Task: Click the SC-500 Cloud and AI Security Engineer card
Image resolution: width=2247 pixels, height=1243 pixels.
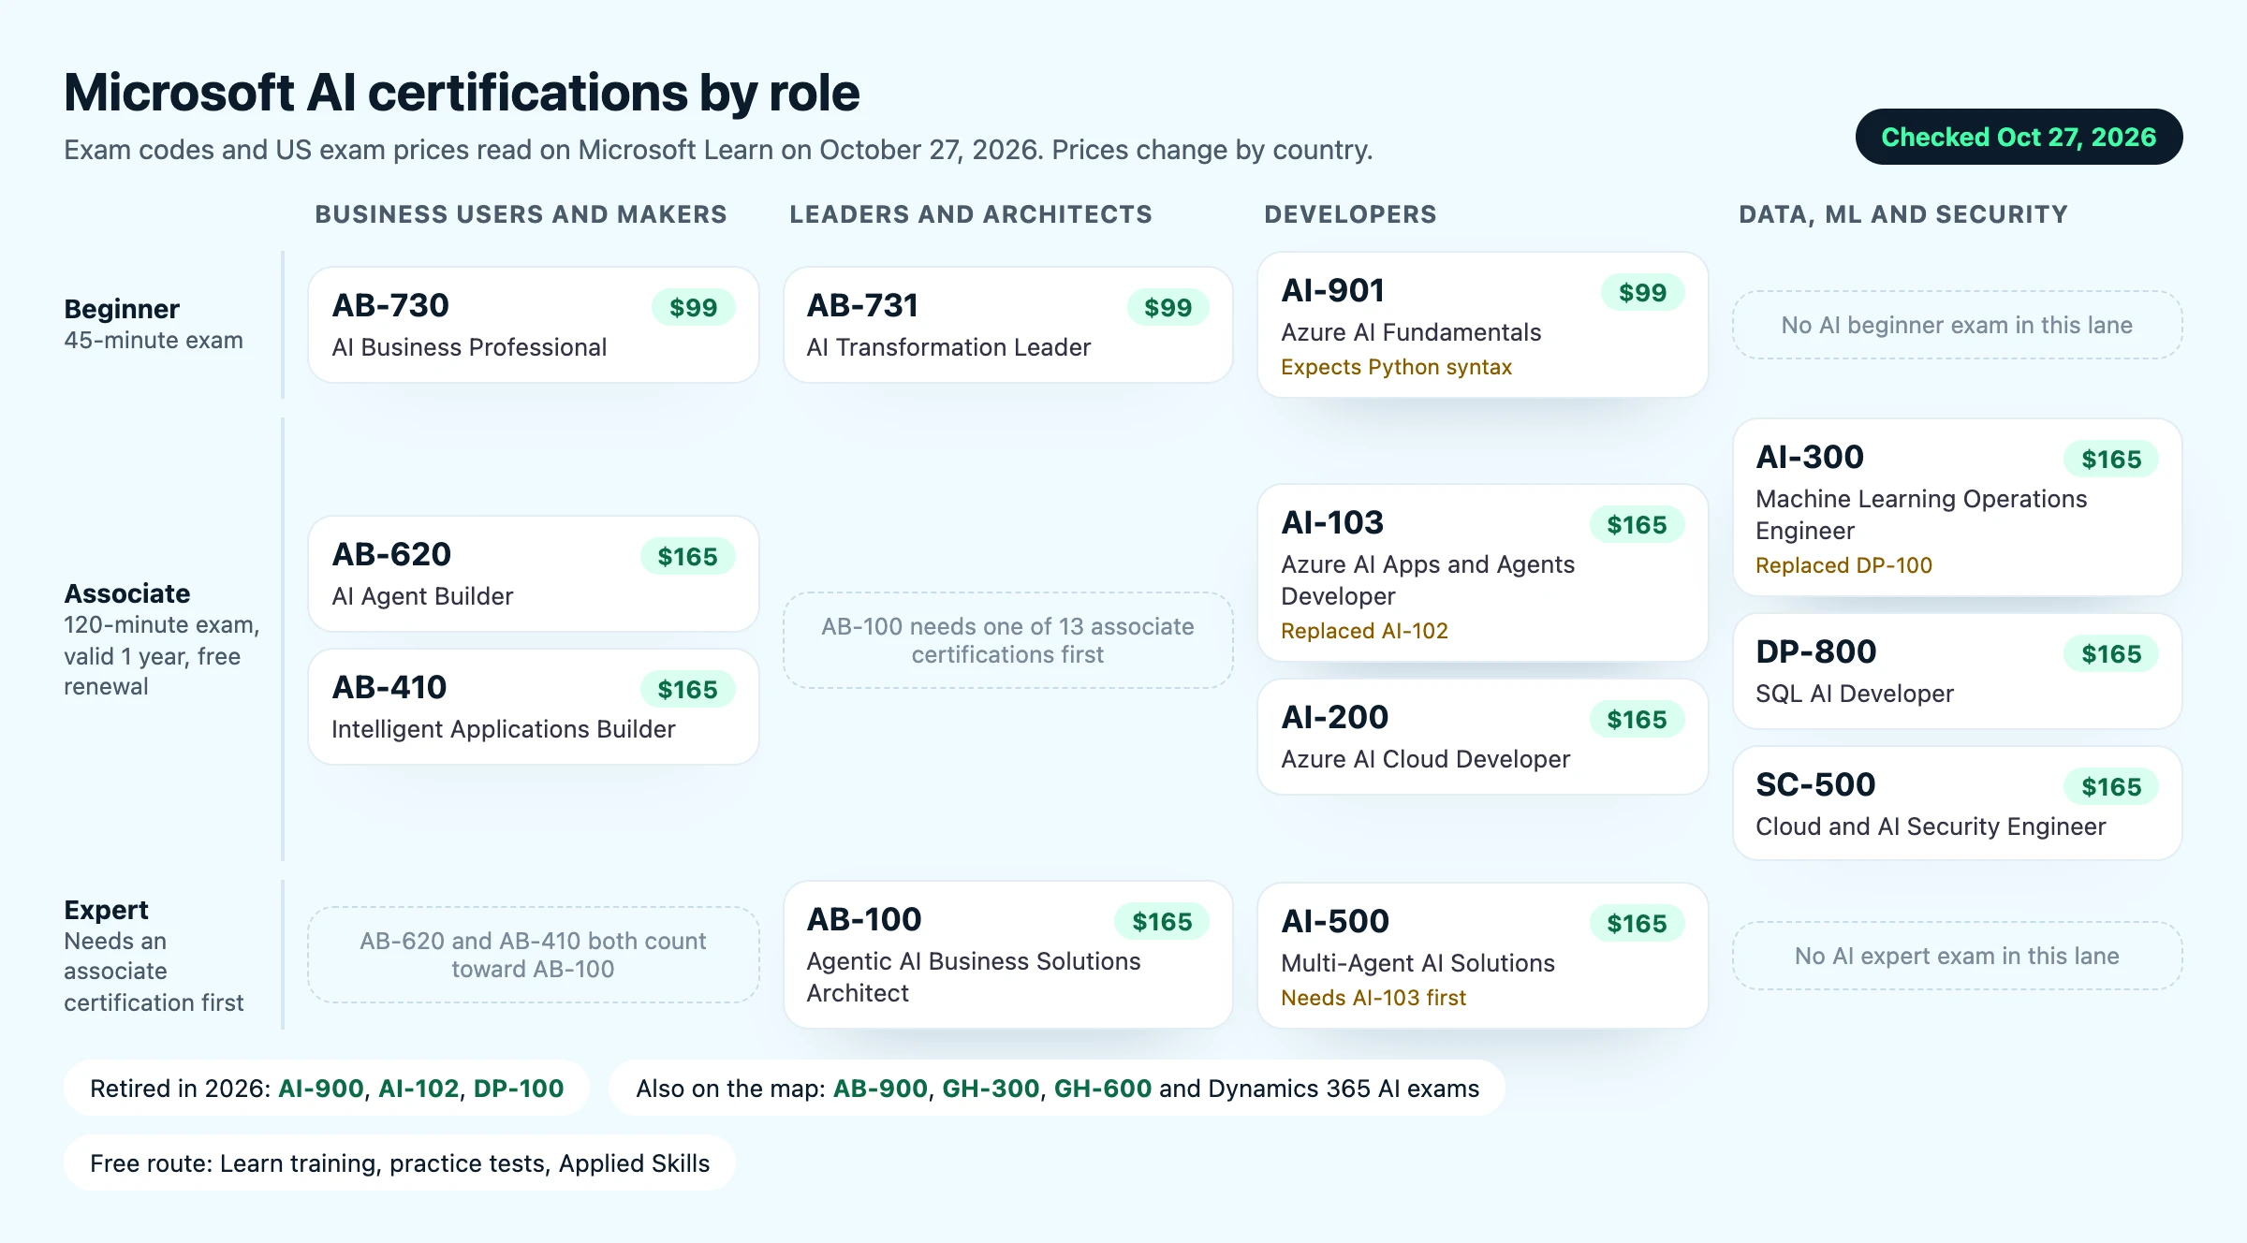Action: pyautogui.click(x=1958, y=803)
